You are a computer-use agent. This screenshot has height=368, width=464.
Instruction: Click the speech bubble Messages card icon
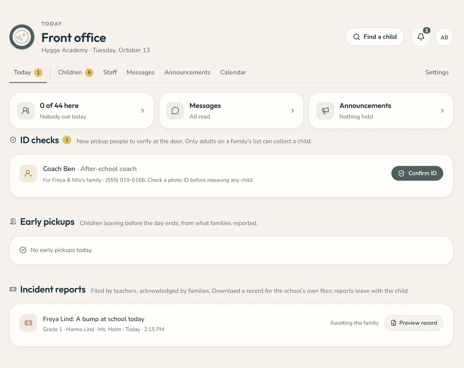click(175, 111)
